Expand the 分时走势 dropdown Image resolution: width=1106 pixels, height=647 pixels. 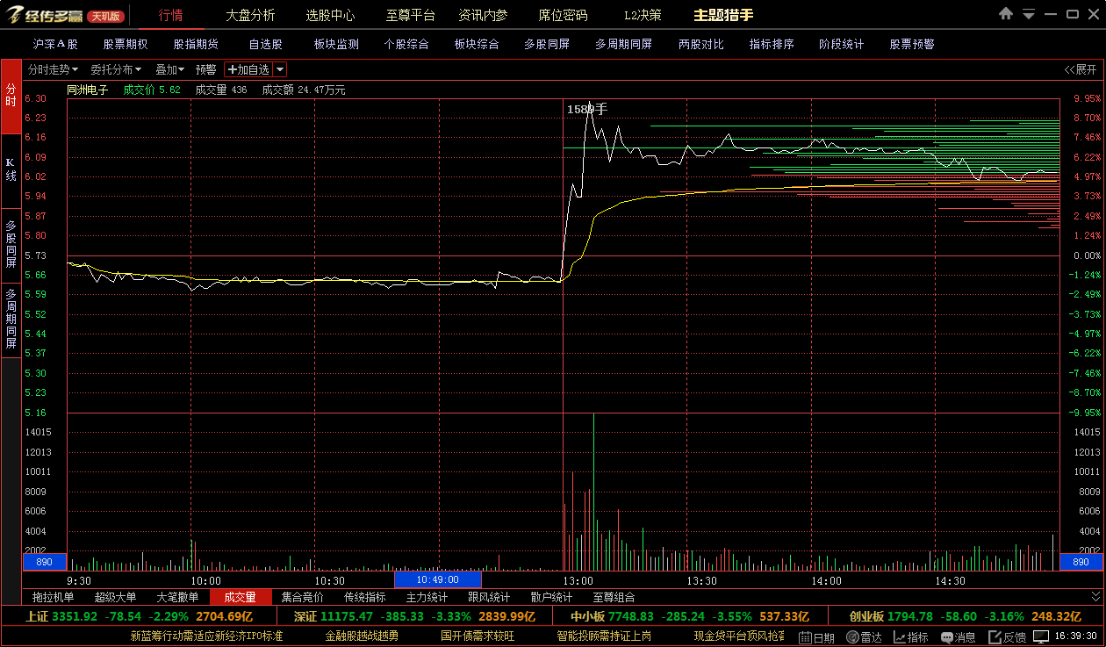click(54, 69)
